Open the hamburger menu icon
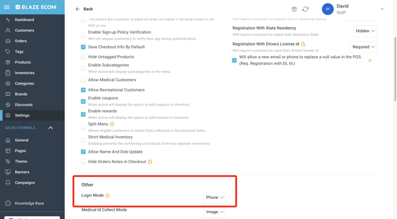This screenshot has height=219, width=397. (x=6, y=7)
